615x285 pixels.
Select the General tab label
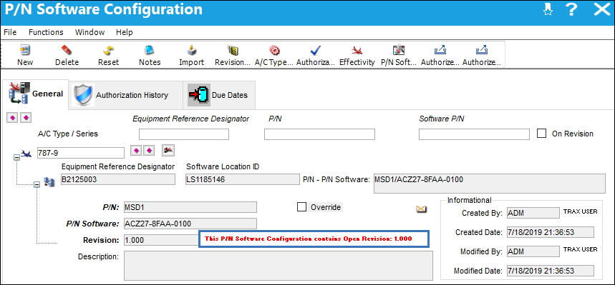pos(47,94)
